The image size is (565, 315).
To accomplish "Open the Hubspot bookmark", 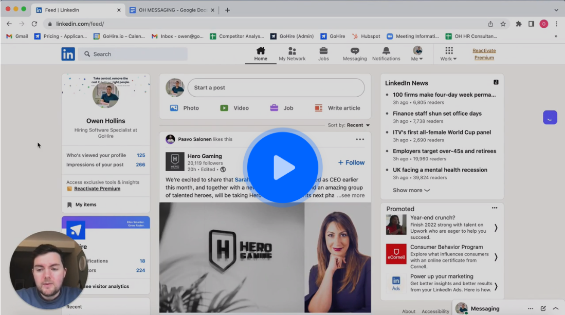I will (x=366, y=36).
